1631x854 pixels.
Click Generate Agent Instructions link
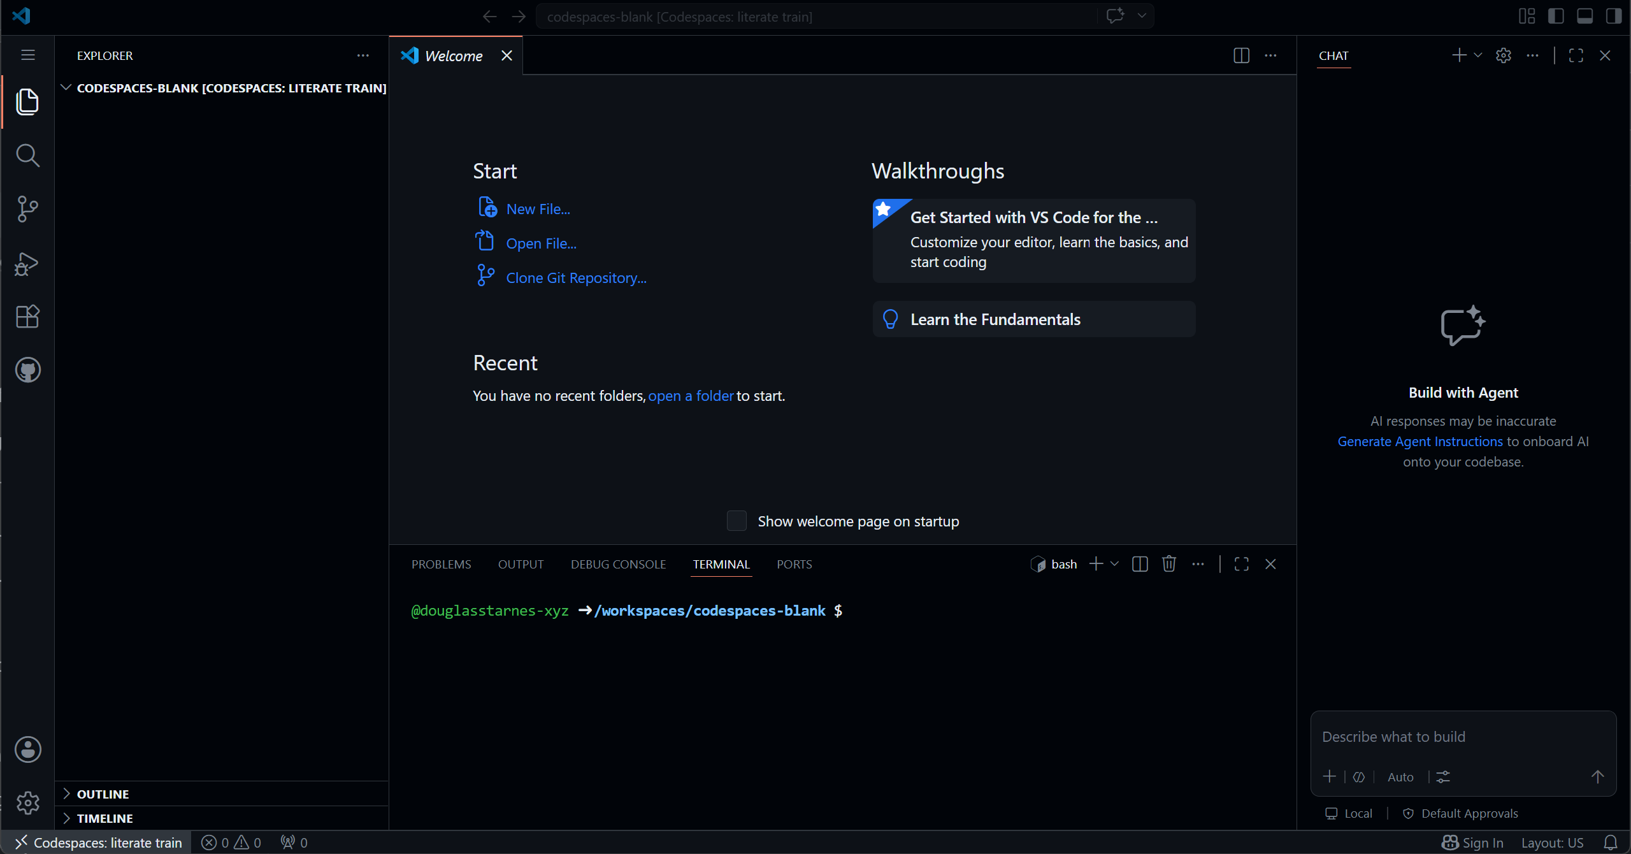tap(1420, 442)
